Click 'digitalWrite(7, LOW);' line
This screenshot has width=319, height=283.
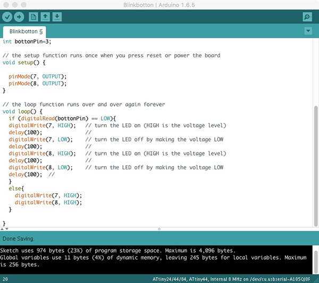40,140
